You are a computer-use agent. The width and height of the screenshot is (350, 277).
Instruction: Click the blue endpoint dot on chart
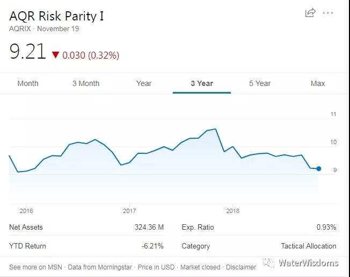point(319,169)
